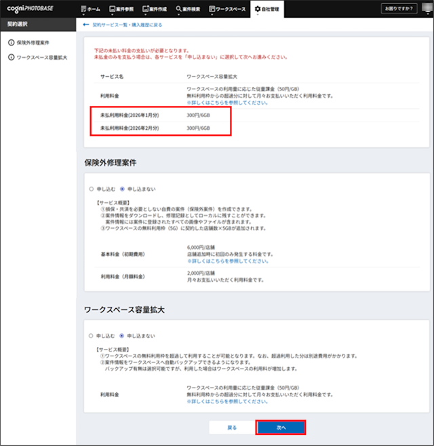The image size is (434, 446).
Task: Open the 案件参照 menu
Action: pyautogui.click(x=121, y=9)
